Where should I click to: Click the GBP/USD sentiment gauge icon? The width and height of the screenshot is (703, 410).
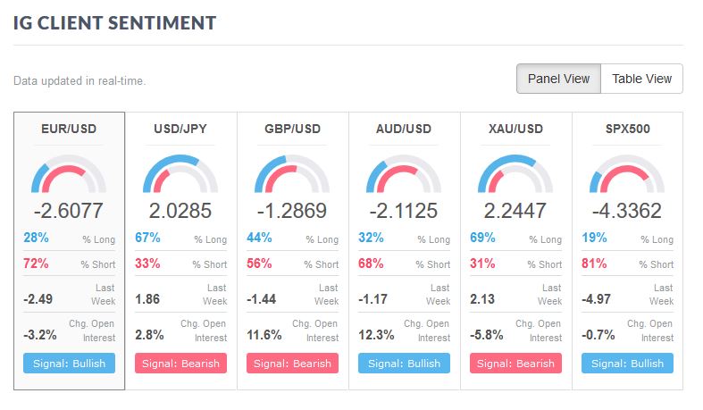(x=292, y=175)
